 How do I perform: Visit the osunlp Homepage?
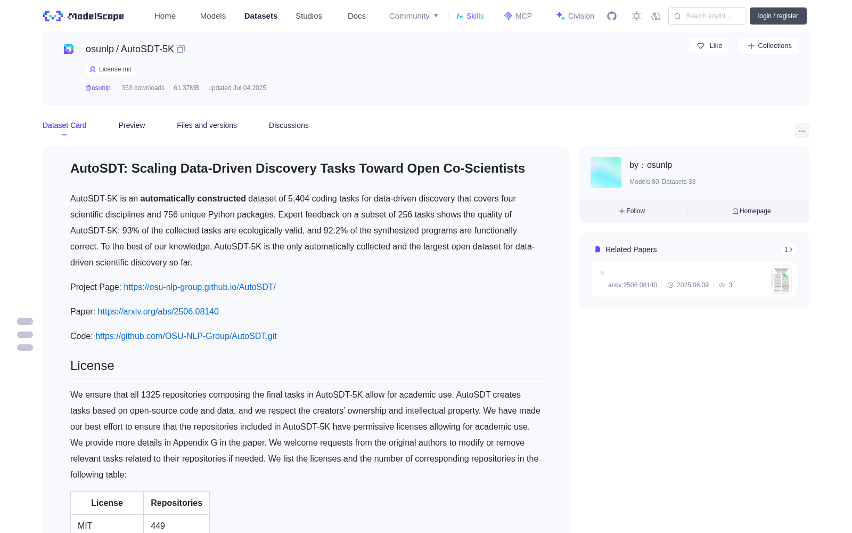click(x=751, y=211)
